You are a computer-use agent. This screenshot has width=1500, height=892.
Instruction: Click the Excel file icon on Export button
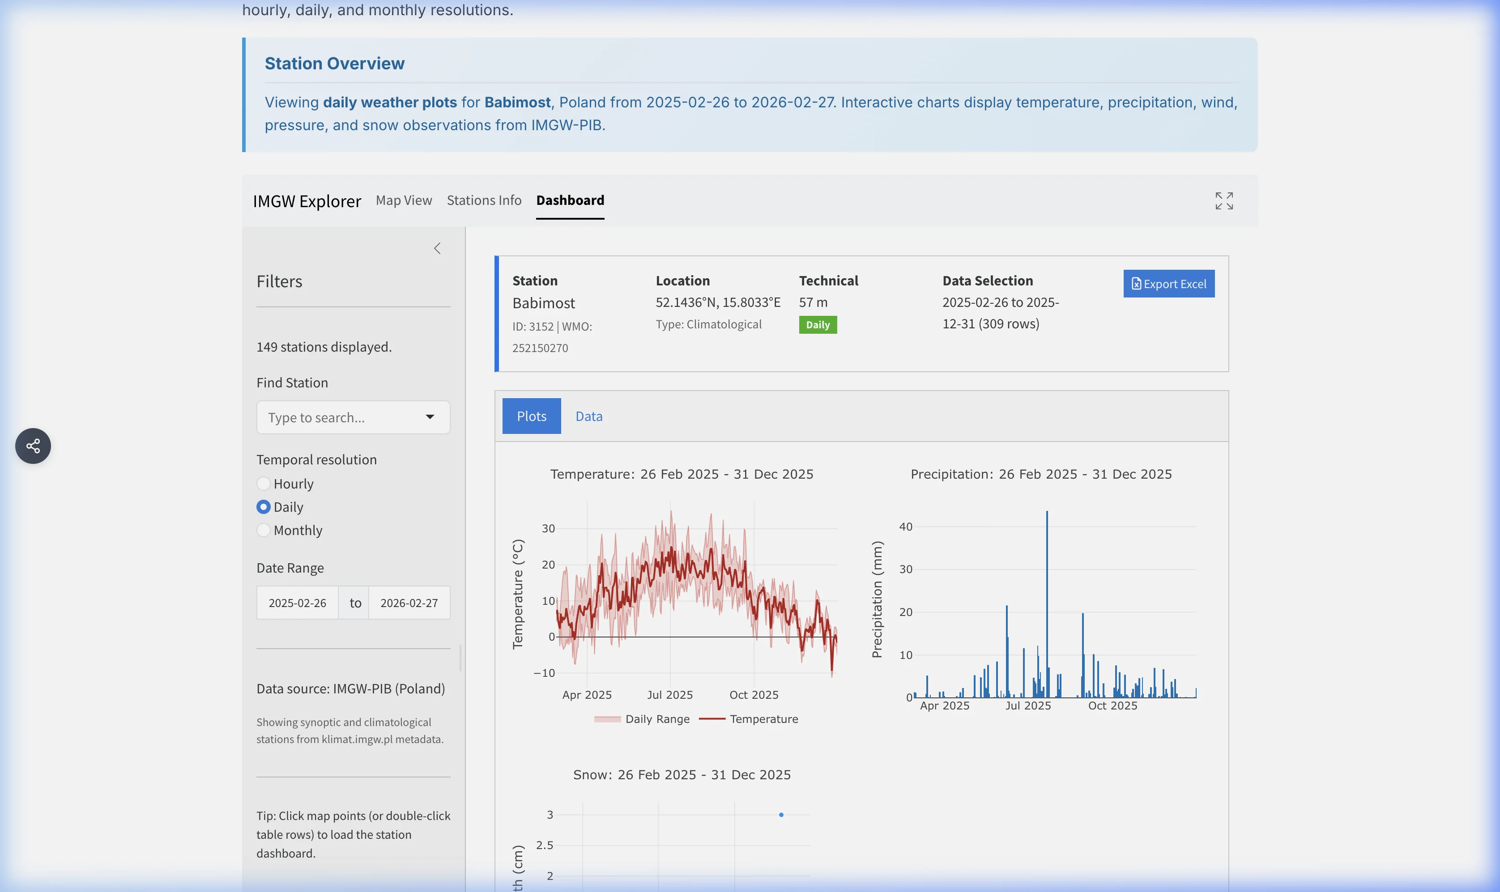pos(1135,283)
